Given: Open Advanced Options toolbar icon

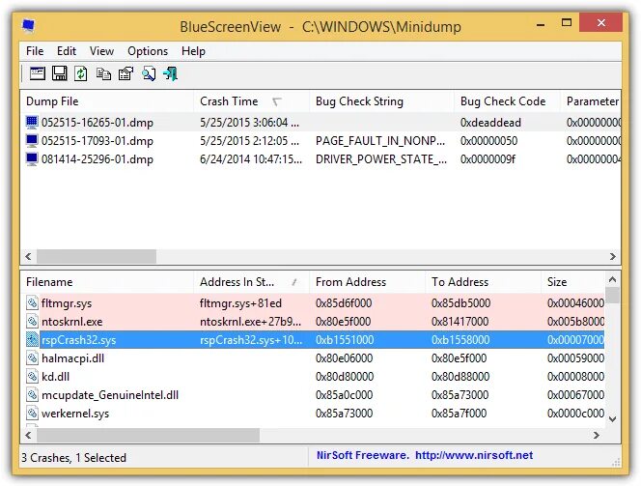Looking at the screenshot, I should 38,73.
